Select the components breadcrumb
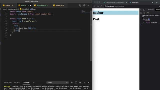This screenshot has width=160, height=90. 13,9
